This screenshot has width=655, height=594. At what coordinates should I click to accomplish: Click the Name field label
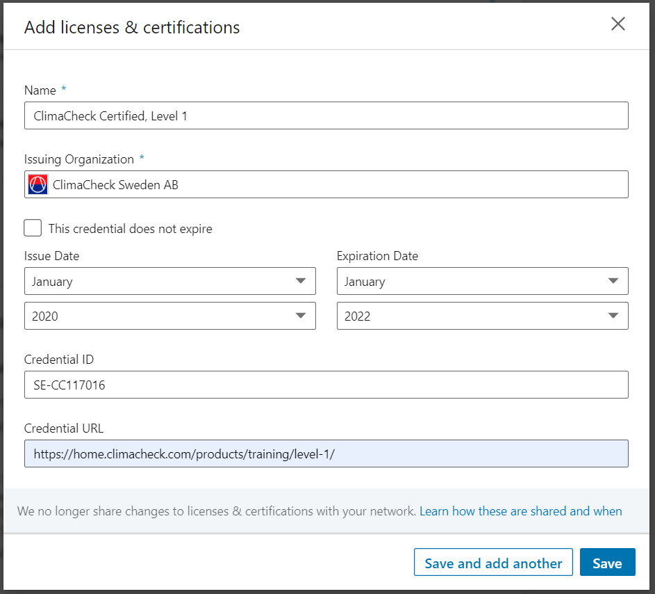[x=40, y=90]
